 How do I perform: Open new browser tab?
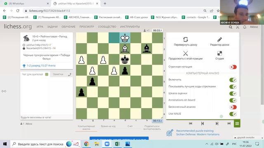pos(105,4)
